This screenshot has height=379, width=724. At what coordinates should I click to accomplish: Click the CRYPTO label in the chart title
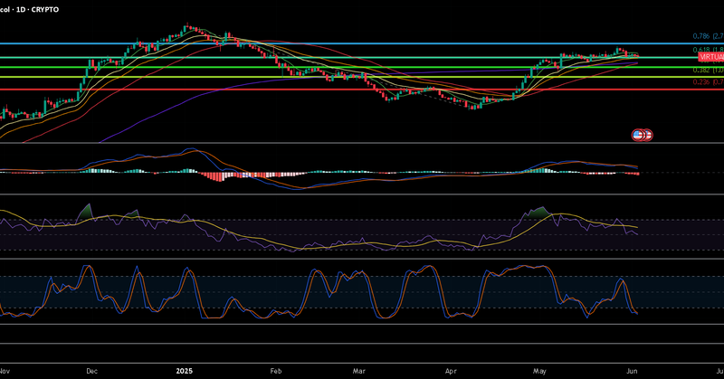coord(45,10)
